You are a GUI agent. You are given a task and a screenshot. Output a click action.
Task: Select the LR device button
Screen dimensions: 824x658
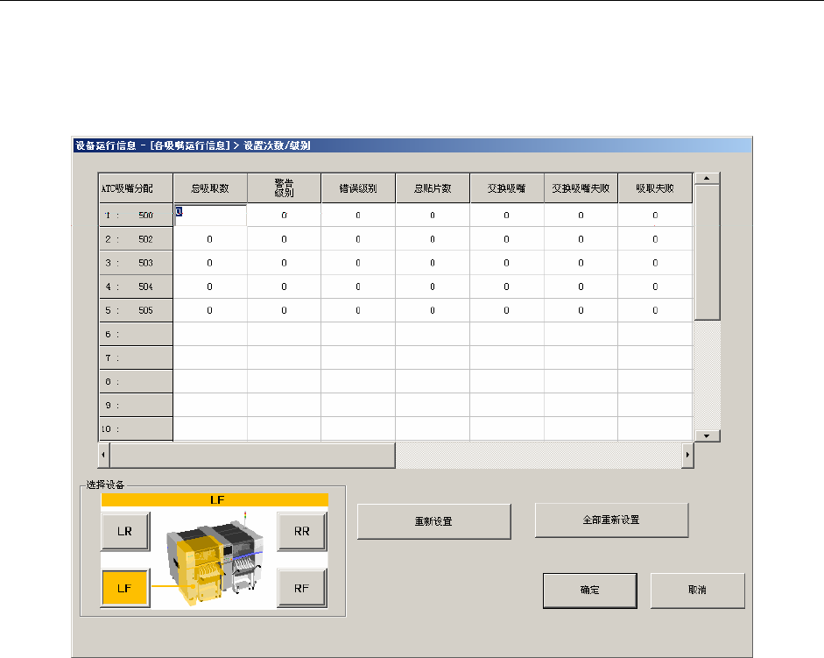tap(125, 531)
